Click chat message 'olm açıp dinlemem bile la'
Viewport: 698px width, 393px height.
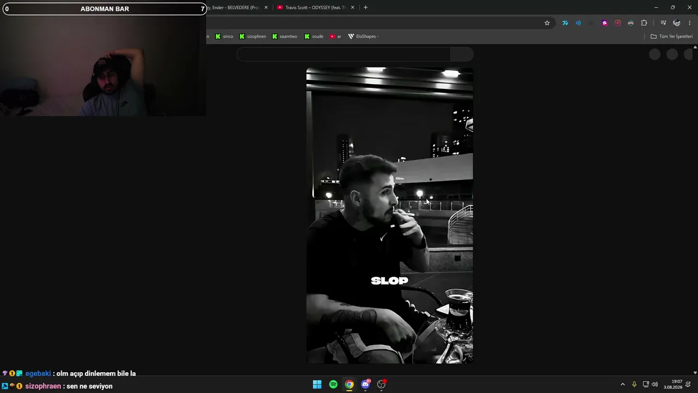point(96,373)
